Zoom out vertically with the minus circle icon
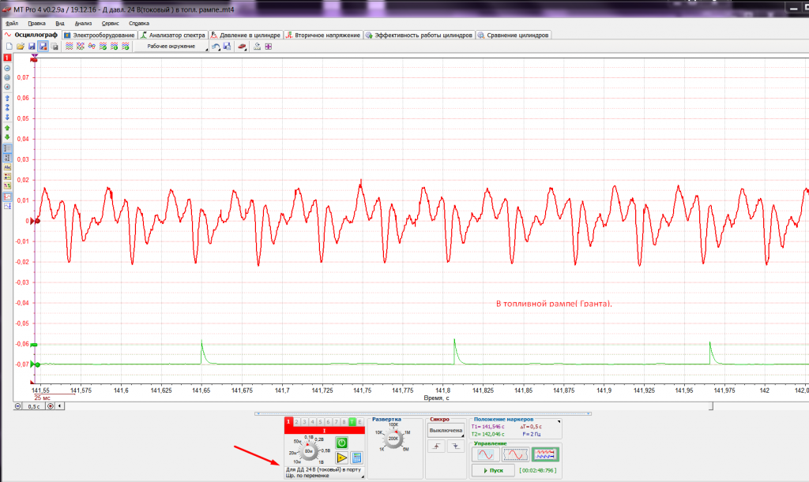This screenshot has width=809, height=482. click(x=7, y=68)
